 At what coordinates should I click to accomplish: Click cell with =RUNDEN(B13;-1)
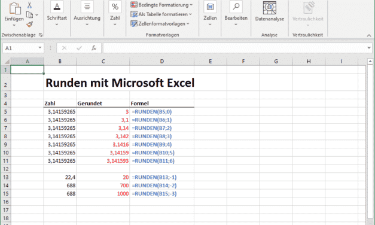click(x=162, y=177)
